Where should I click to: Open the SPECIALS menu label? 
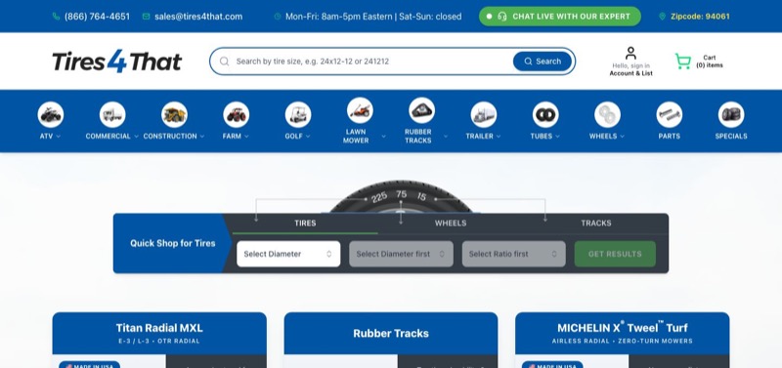730,136
